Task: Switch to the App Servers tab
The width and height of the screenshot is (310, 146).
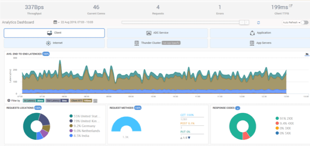Action: pos(260,43)
